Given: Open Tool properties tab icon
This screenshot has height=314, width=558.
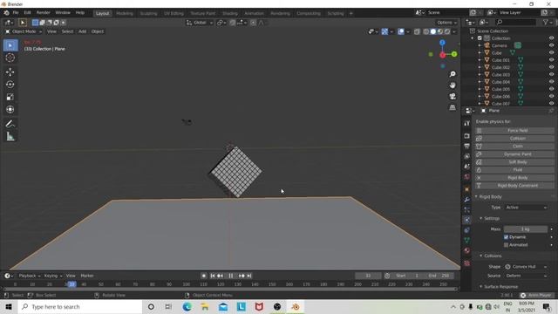Looking at the screenshot, I should (x=467, y=123).
